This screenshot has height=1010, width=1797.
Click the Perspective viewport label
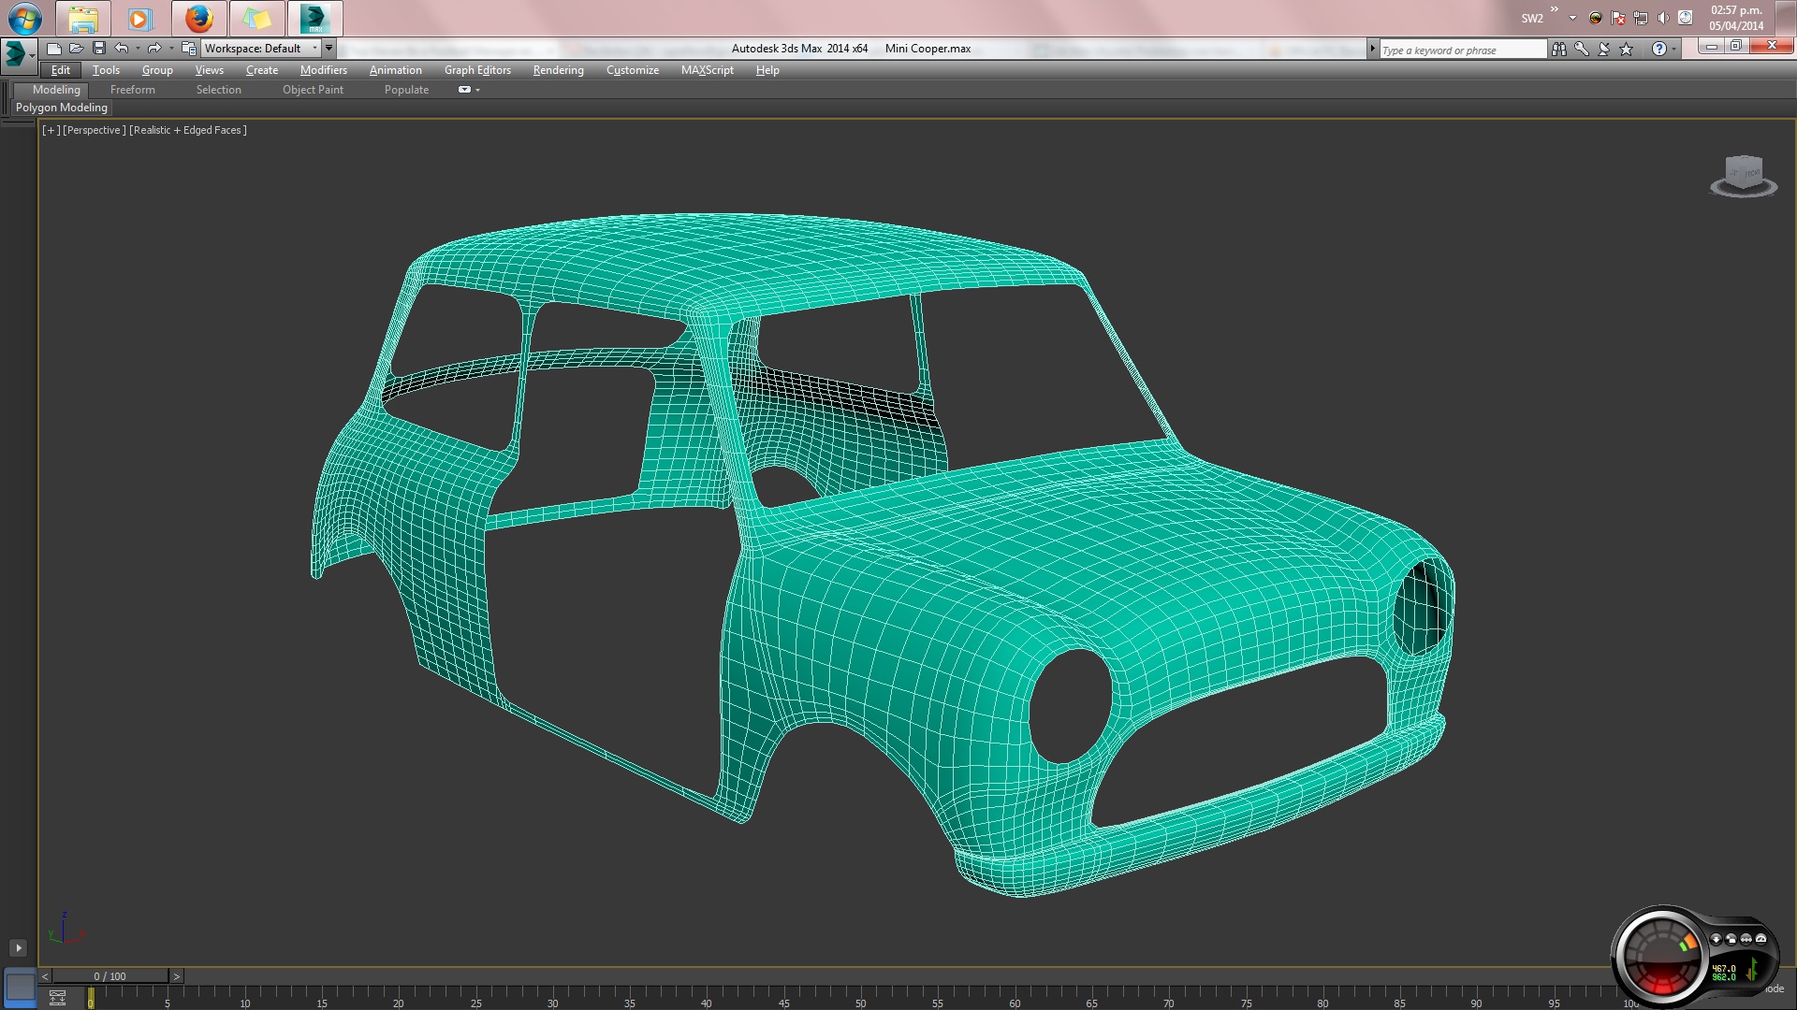94,130
